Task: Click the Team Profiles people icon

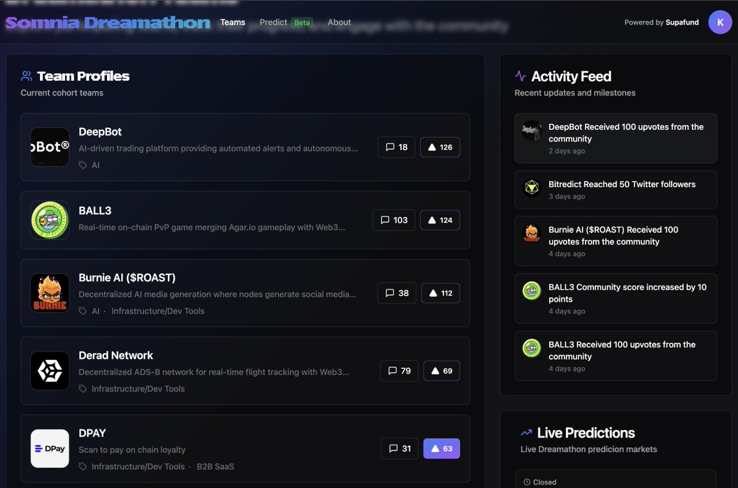Action: tap(25, 75)
